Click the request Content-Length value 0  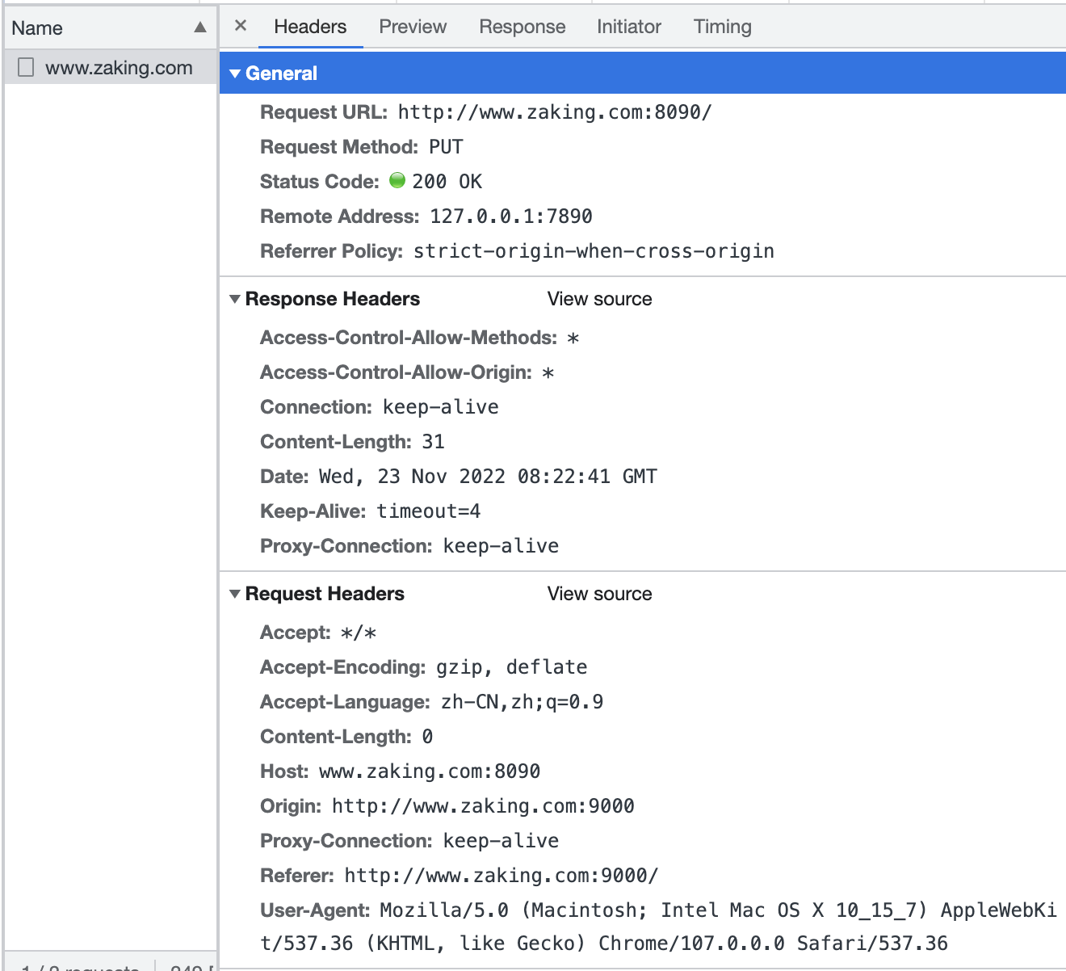click(427, 737)
